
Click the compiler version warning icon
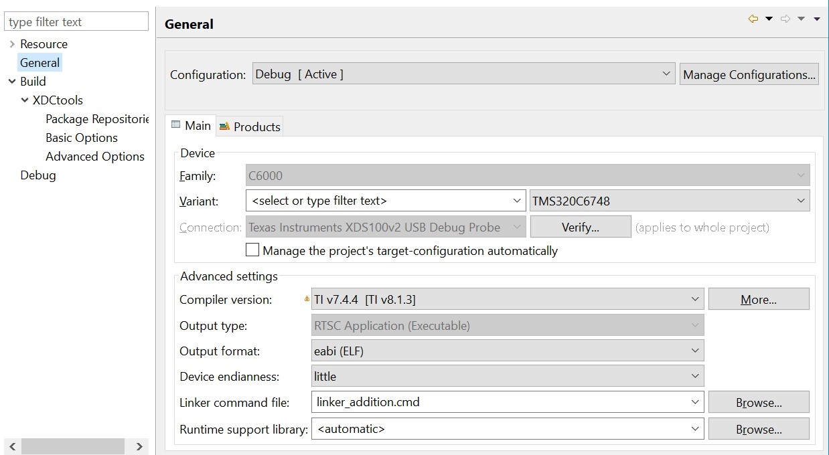click(307, 299)
